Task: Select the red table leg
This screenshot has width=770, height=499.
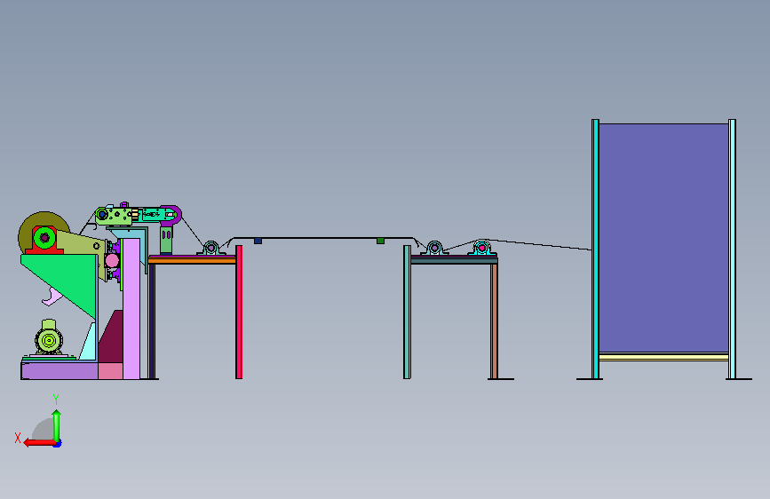Action: tap(239, 312)
